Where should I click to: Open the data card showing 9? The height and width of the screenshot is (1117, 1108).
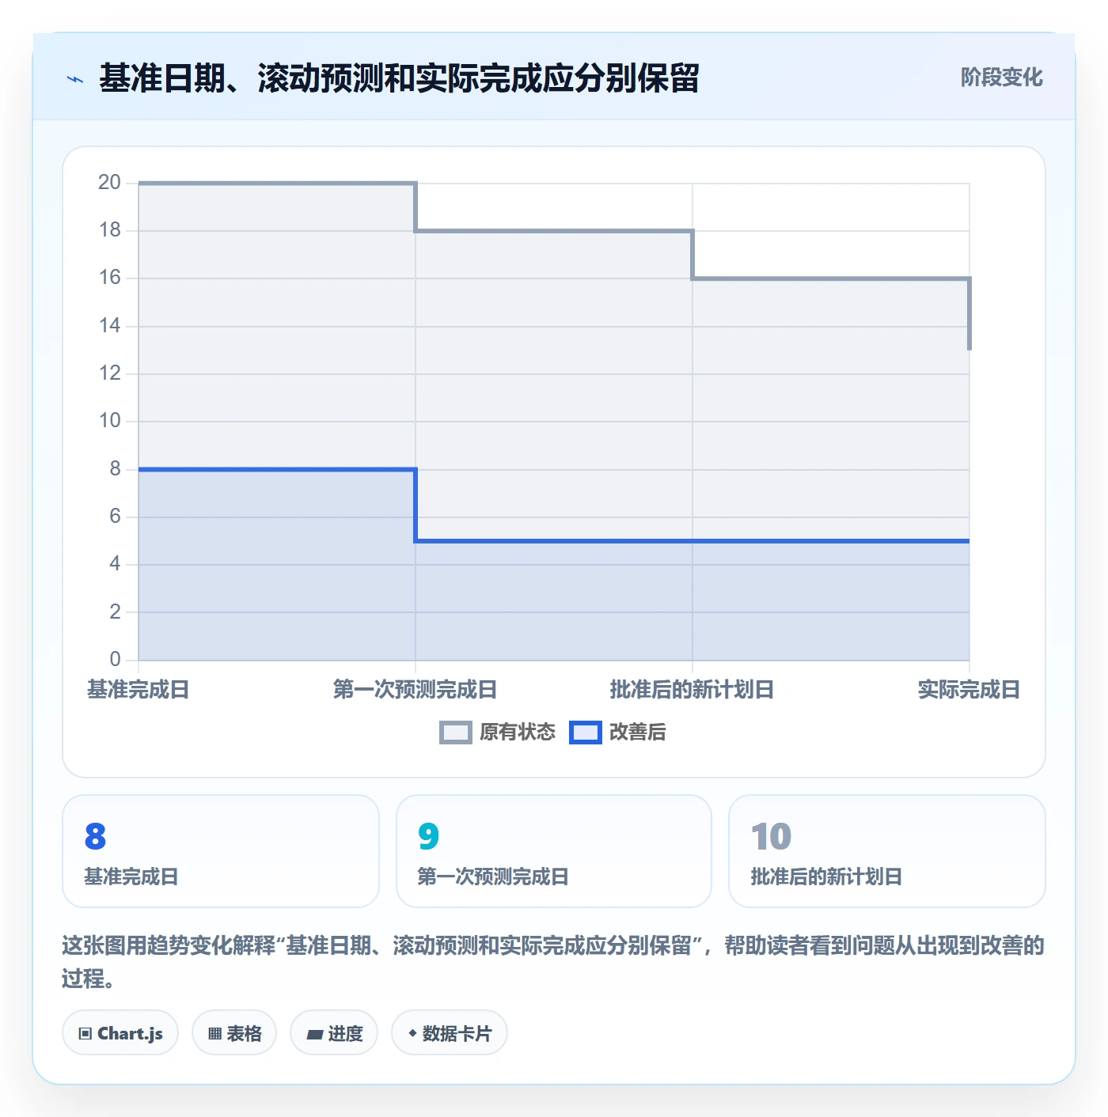click(x=554, y=851)
